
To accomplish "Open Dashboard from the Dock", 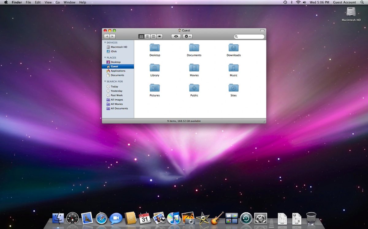I will 73,218.
